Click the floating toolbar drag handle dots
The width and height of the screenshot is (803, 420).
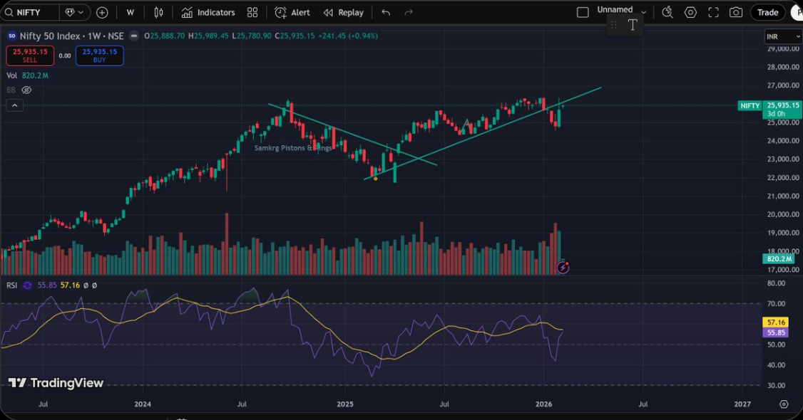click(x=613, y=24)
